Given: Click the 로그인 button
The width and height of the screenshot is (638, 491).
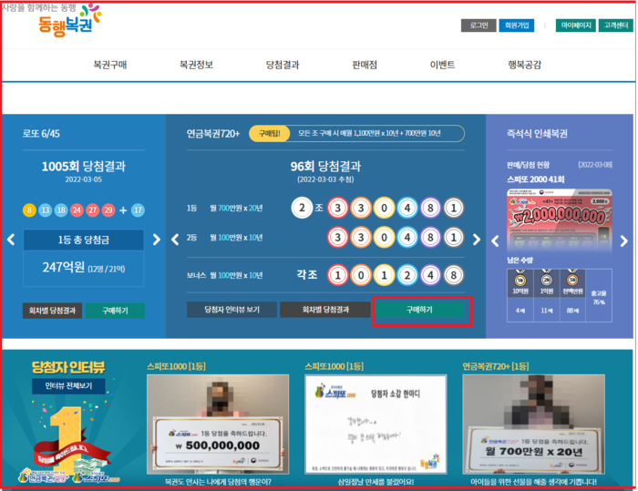Looking at the screenshot, I should coord(478,26).
